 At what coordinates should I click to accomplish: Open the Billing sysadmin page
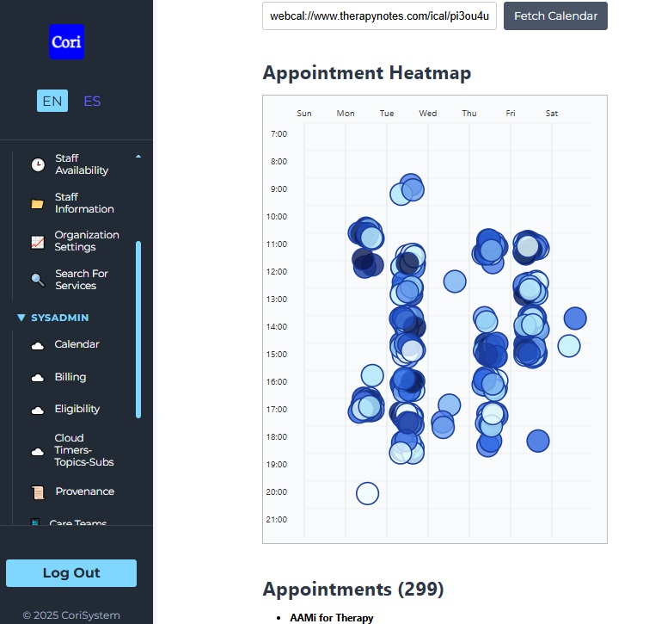pos(70,377)
